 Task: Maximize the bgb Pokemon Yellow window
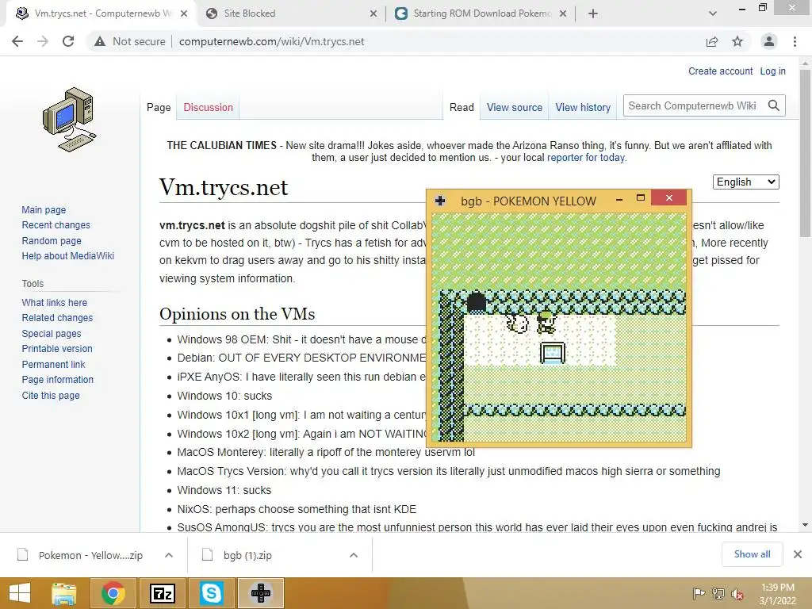pyautogui.click(x=641, y=197)
